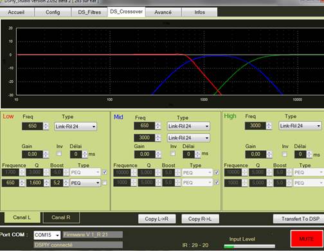Screen dimensions: 324x251
Task: Adjust the Low PEQ 5,2 Boost stepper
Action: coord(66,183)
